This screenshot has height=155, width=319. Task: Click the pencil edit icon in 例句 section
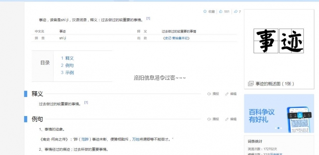[227, 119]
